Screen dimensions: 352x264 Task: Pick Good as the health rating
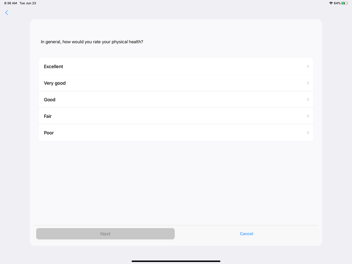pos(50,100)
